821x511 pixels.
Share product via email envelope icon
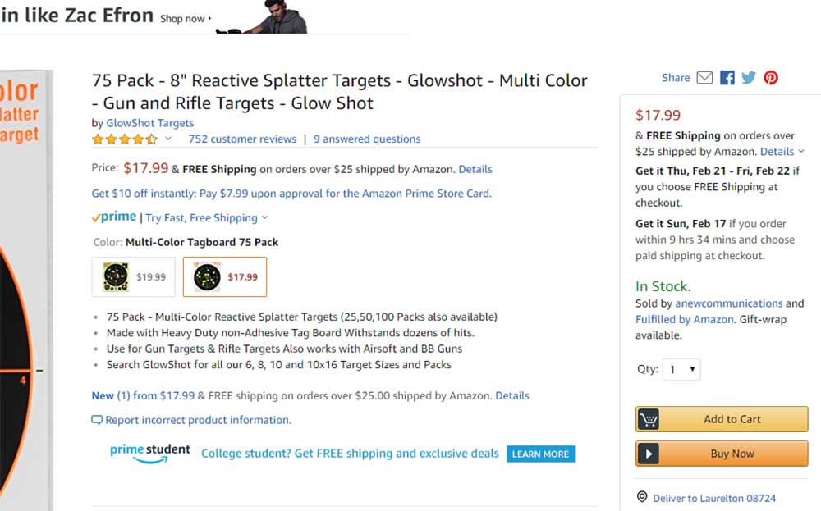pos(704,78)
